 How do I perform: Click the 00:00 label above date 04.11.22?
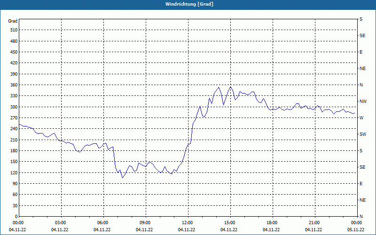tap(17, 223)
